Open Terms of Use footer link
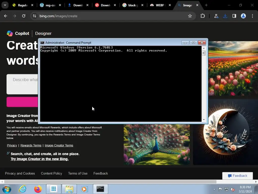This screenshot has width=258, height=194. pos(78,173)
